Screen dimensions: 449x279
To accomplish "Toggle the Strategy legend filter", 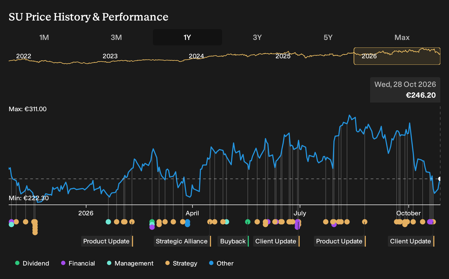I will (x=181, y=263).
